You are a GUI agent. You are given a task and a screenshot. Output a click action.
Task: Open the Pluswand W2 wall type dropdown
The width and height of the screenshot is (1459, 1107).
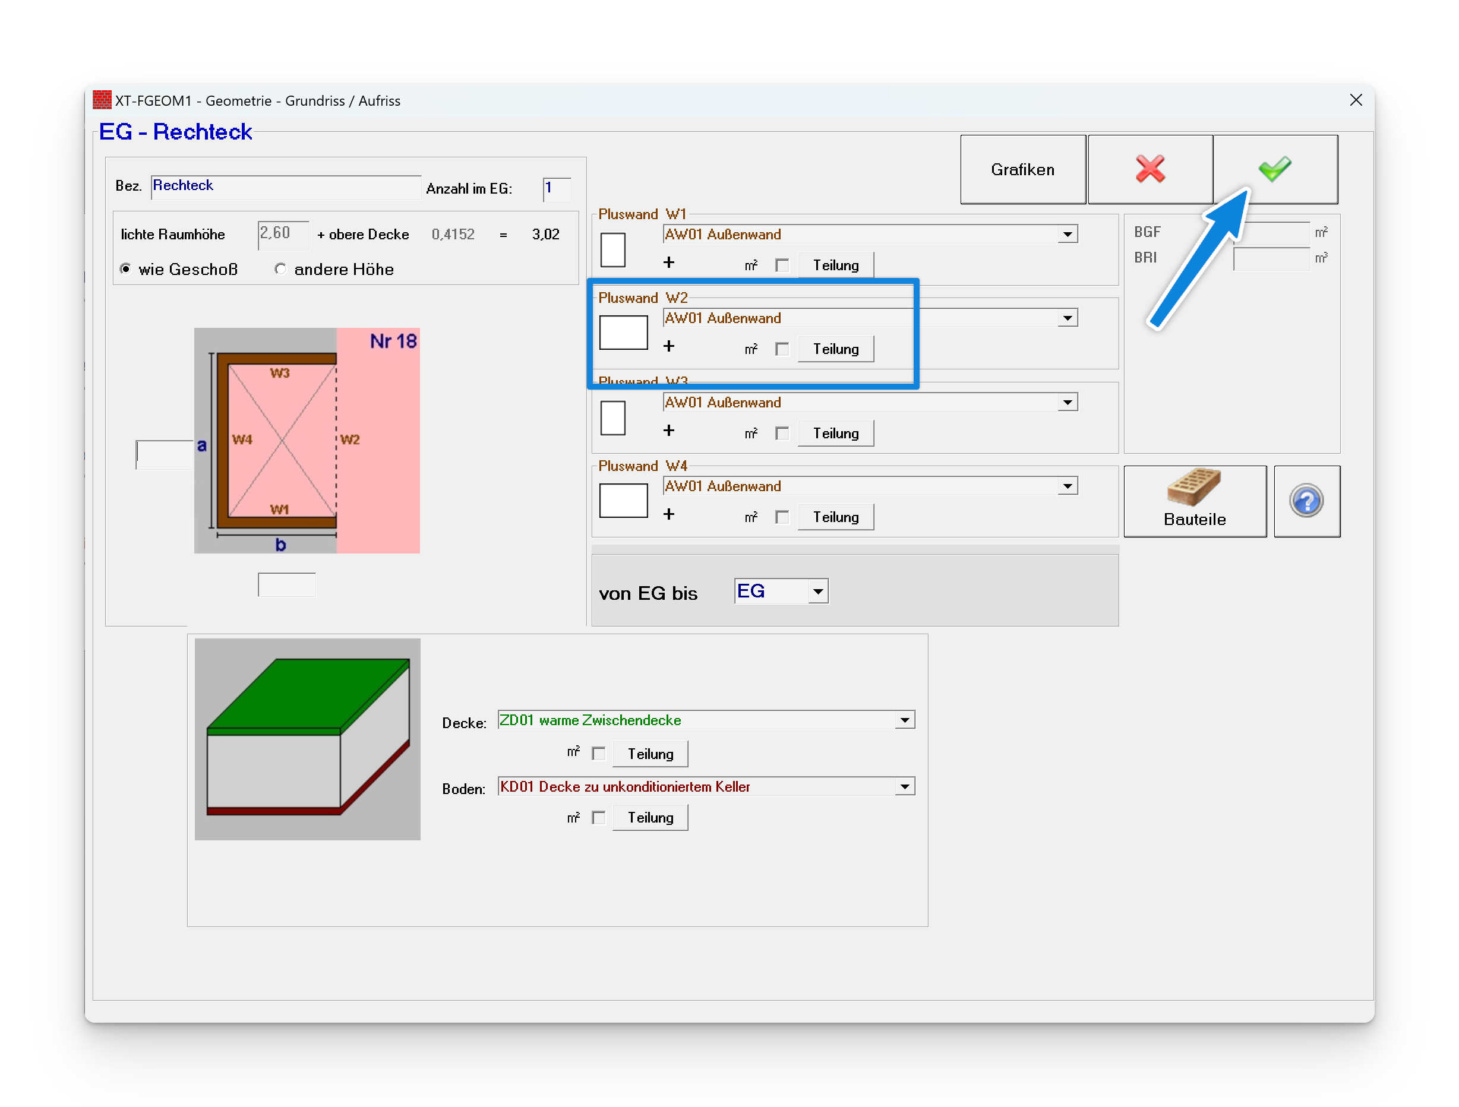[x=1067, y=318]
